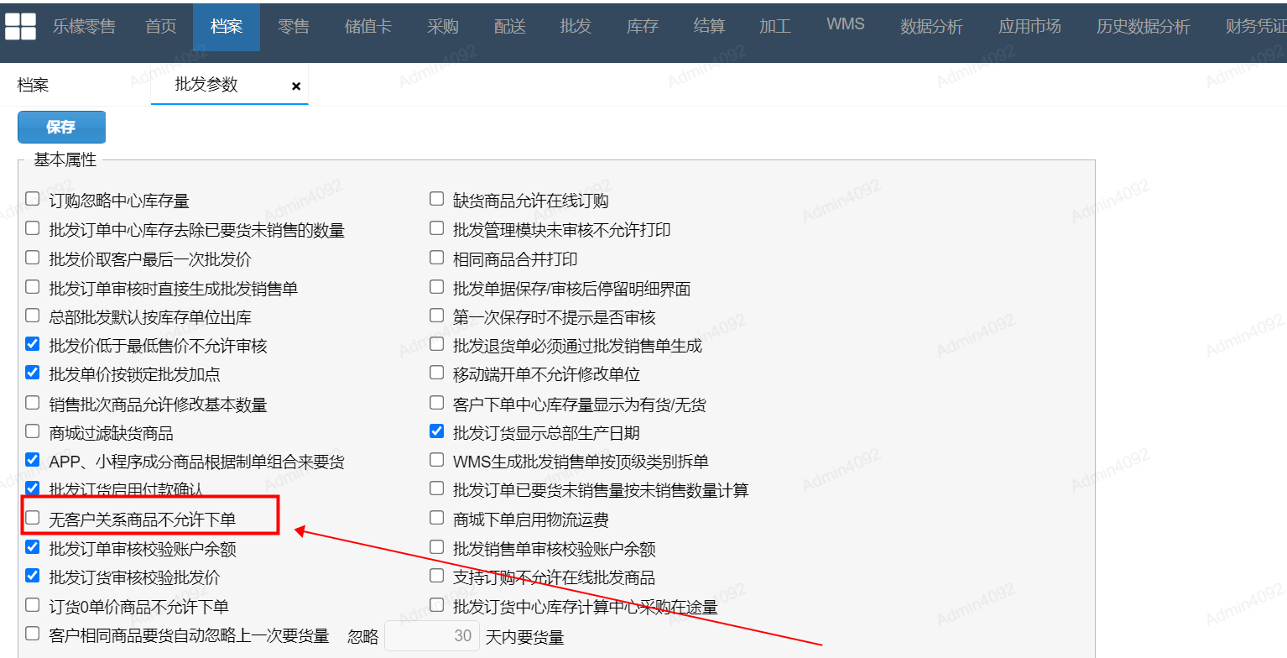
Task: Check 批发订单审核时直接生成批发销售单
Action: pos(33,287)
